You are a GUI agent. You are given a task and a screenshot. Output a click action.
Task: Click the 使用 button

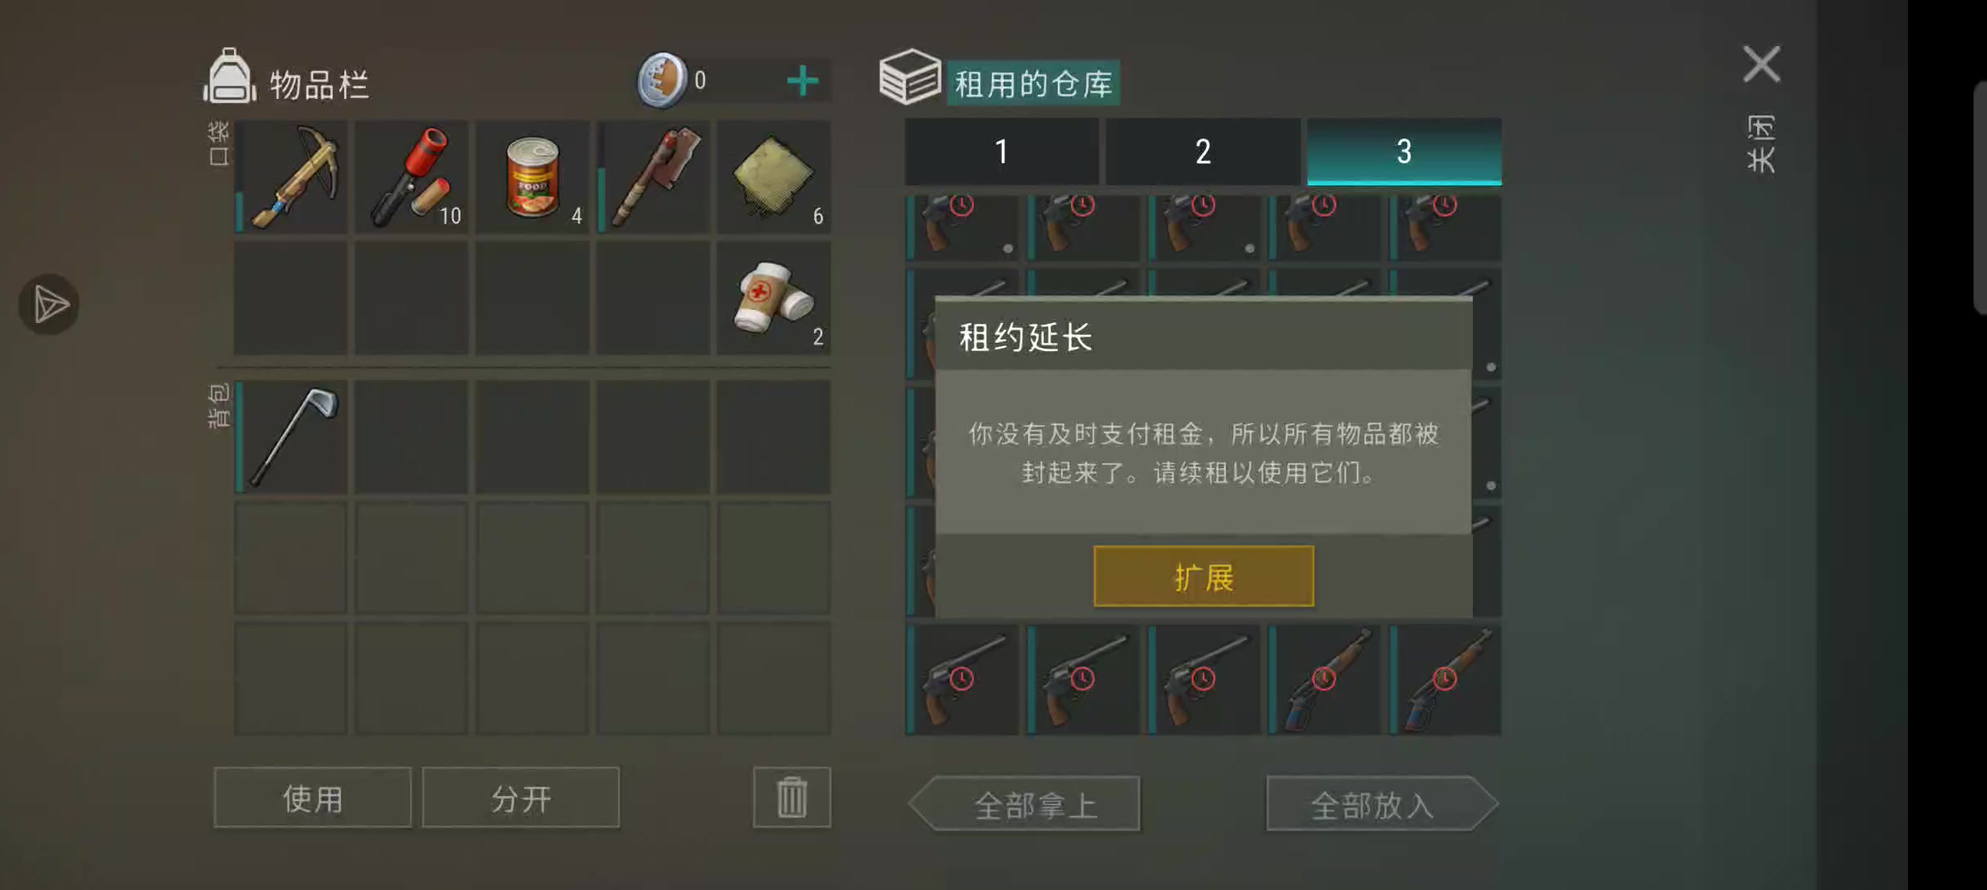pos(312,797)
